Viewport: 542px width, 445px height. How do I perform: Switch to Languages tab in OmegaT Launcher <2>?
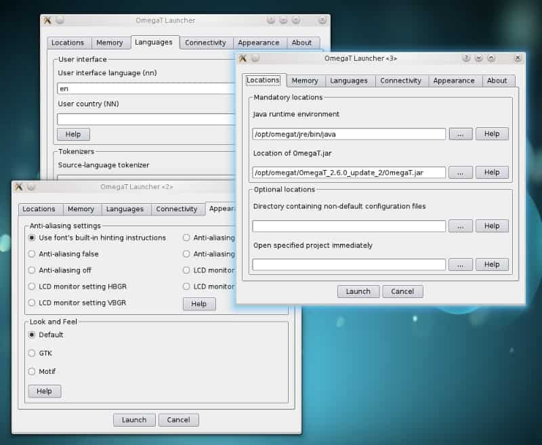(125, 209)
